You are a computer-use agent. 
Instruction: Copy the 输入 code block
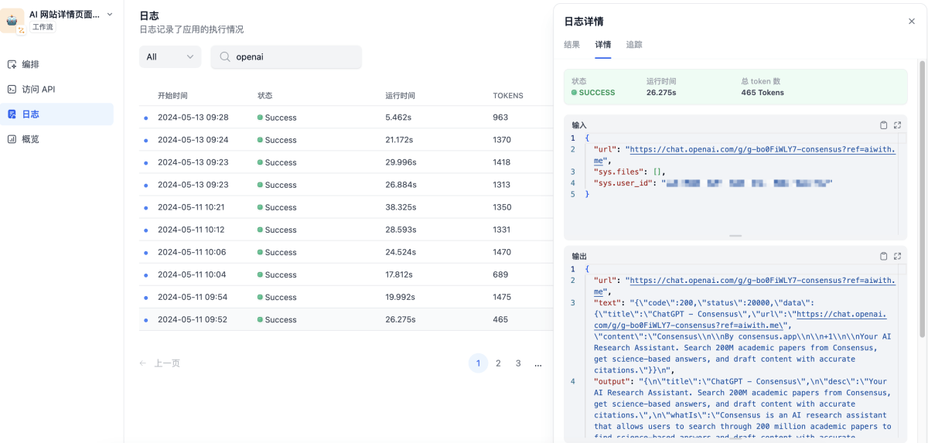[884, 125]
